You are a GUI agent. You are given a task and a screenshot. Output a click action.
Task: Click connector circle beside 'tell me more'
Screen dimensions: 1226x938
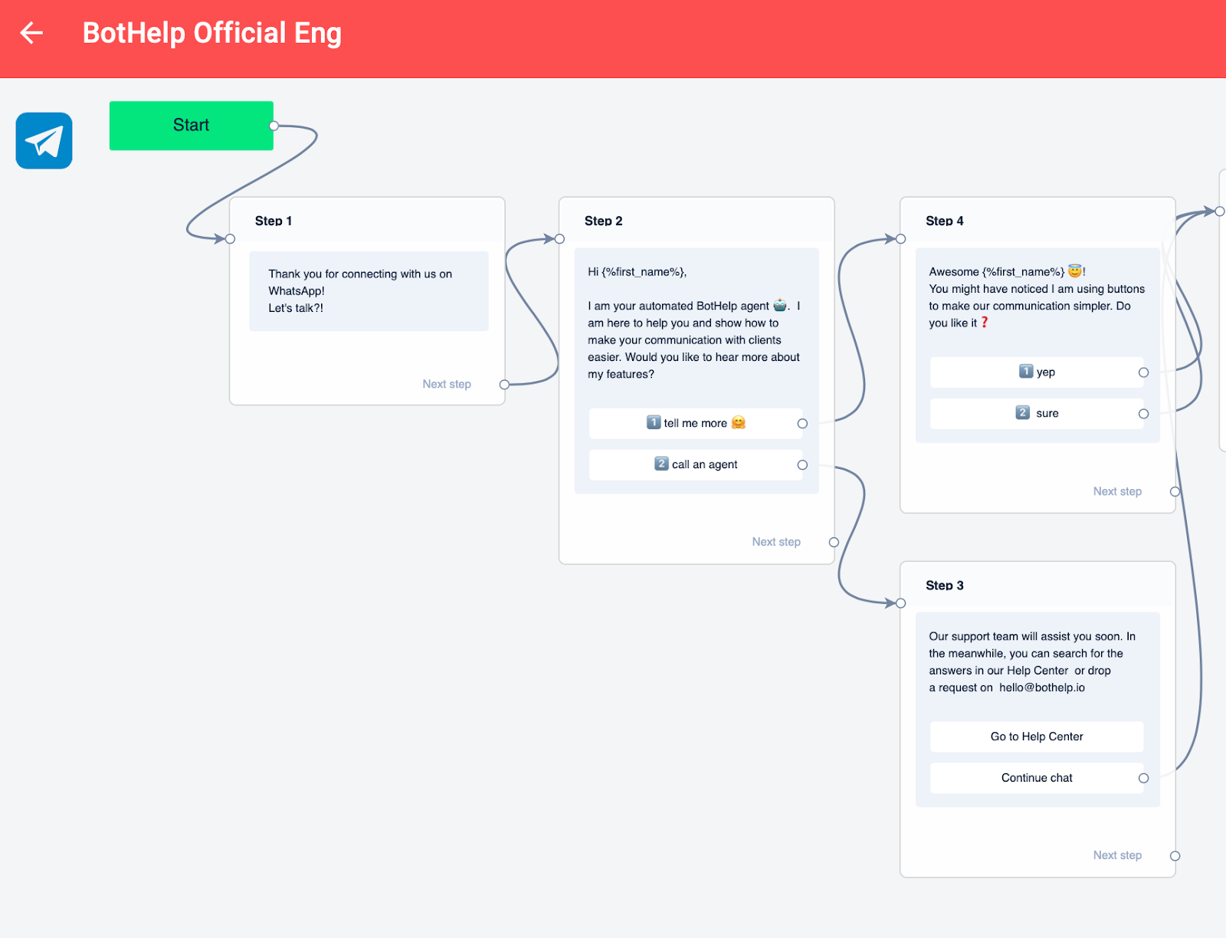click(802, 424)
